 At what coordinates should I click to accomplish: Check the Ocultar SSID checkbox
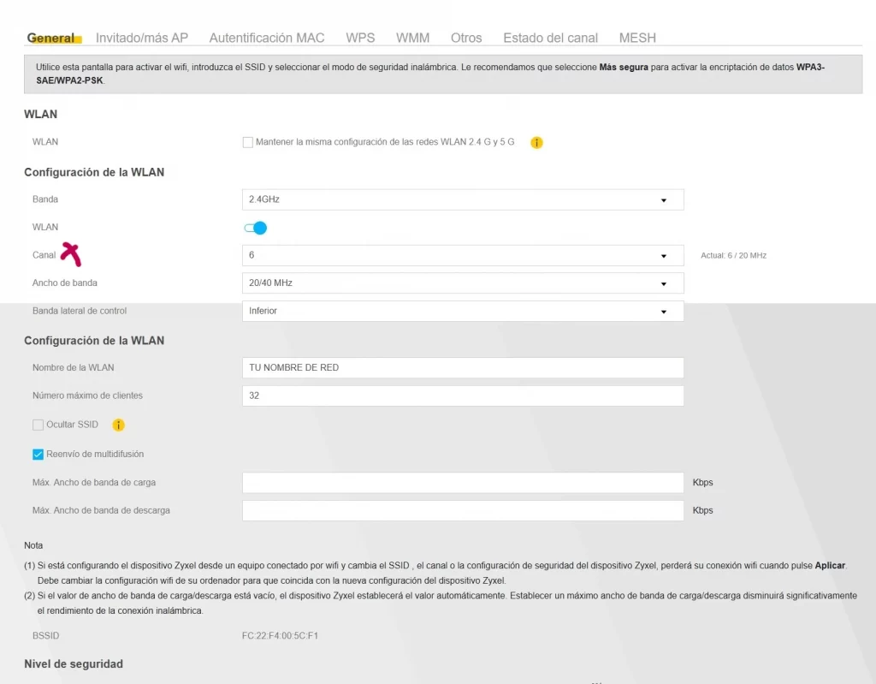pyautogui.click(x=38, y=425)
